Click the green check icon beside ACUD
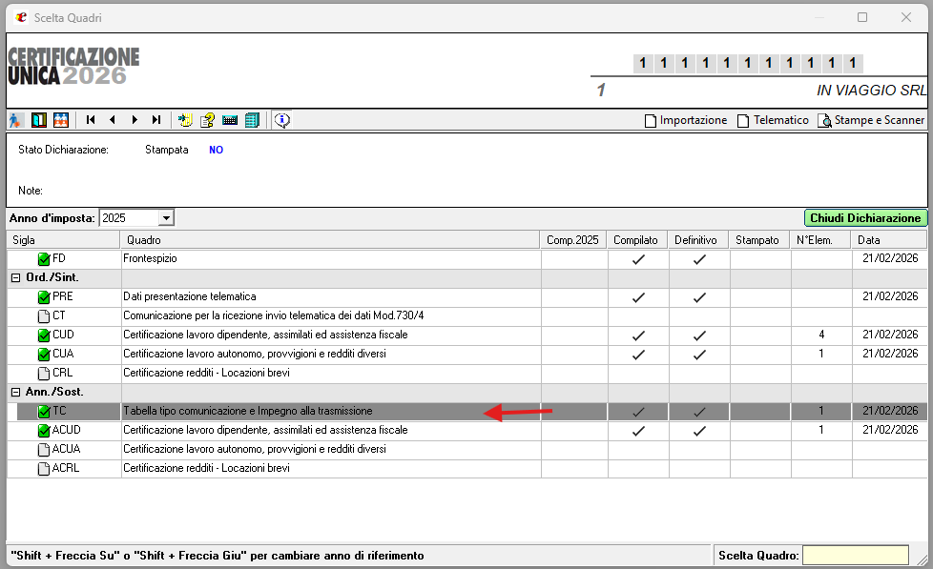Image resolution: width=933 pixels, height=569 pixels. pos(44,431)
